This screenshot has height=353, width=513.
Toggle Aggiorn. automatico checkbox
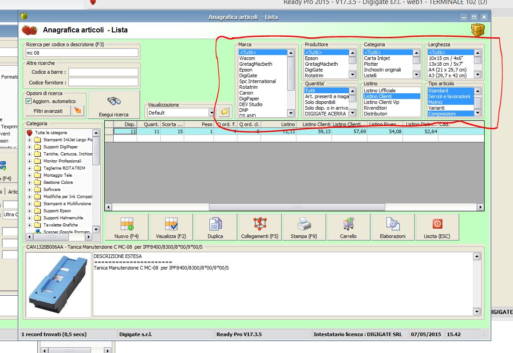click(29, 101)
